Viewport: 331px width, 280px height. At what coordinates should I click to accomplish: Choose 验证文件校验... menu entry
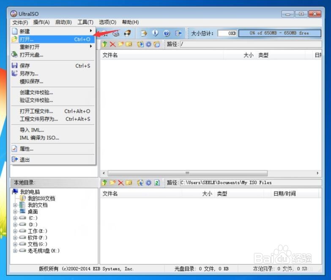click(x=53, y=100)
